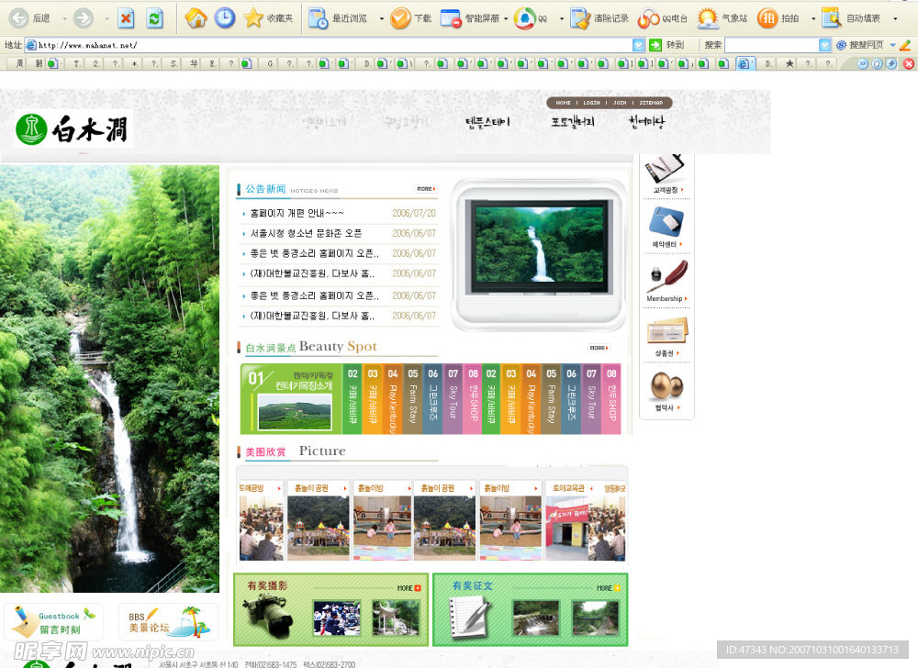Refresh the page with the green arrows icon
Image resolution: width=918 pixels, height=668 pixels.
[x=154, y=18]
